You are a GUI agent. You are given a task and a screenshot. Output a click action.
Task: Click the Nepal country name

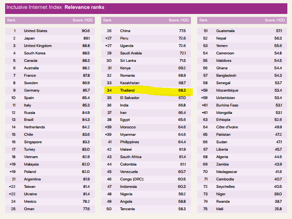pyautogui.click(x=221, y=38)
